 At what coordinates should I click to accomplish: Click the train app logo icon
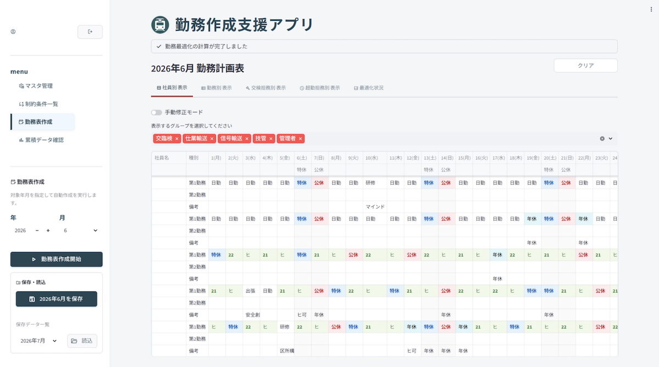click(x=160, y=25)
